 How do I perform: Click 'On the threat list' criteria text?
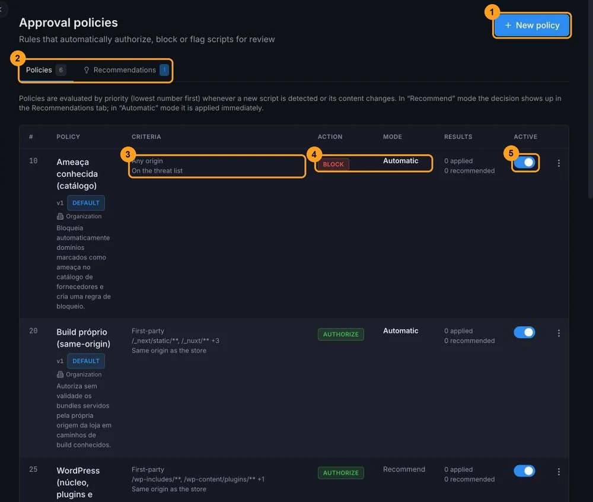pos(157,171)
